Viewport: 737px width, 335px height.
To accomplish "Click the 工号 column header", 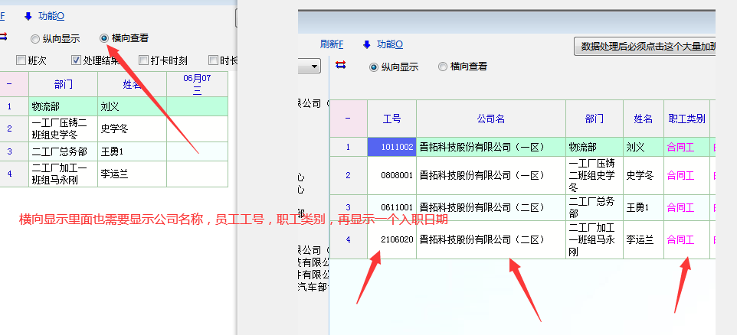I will (391, 119).
